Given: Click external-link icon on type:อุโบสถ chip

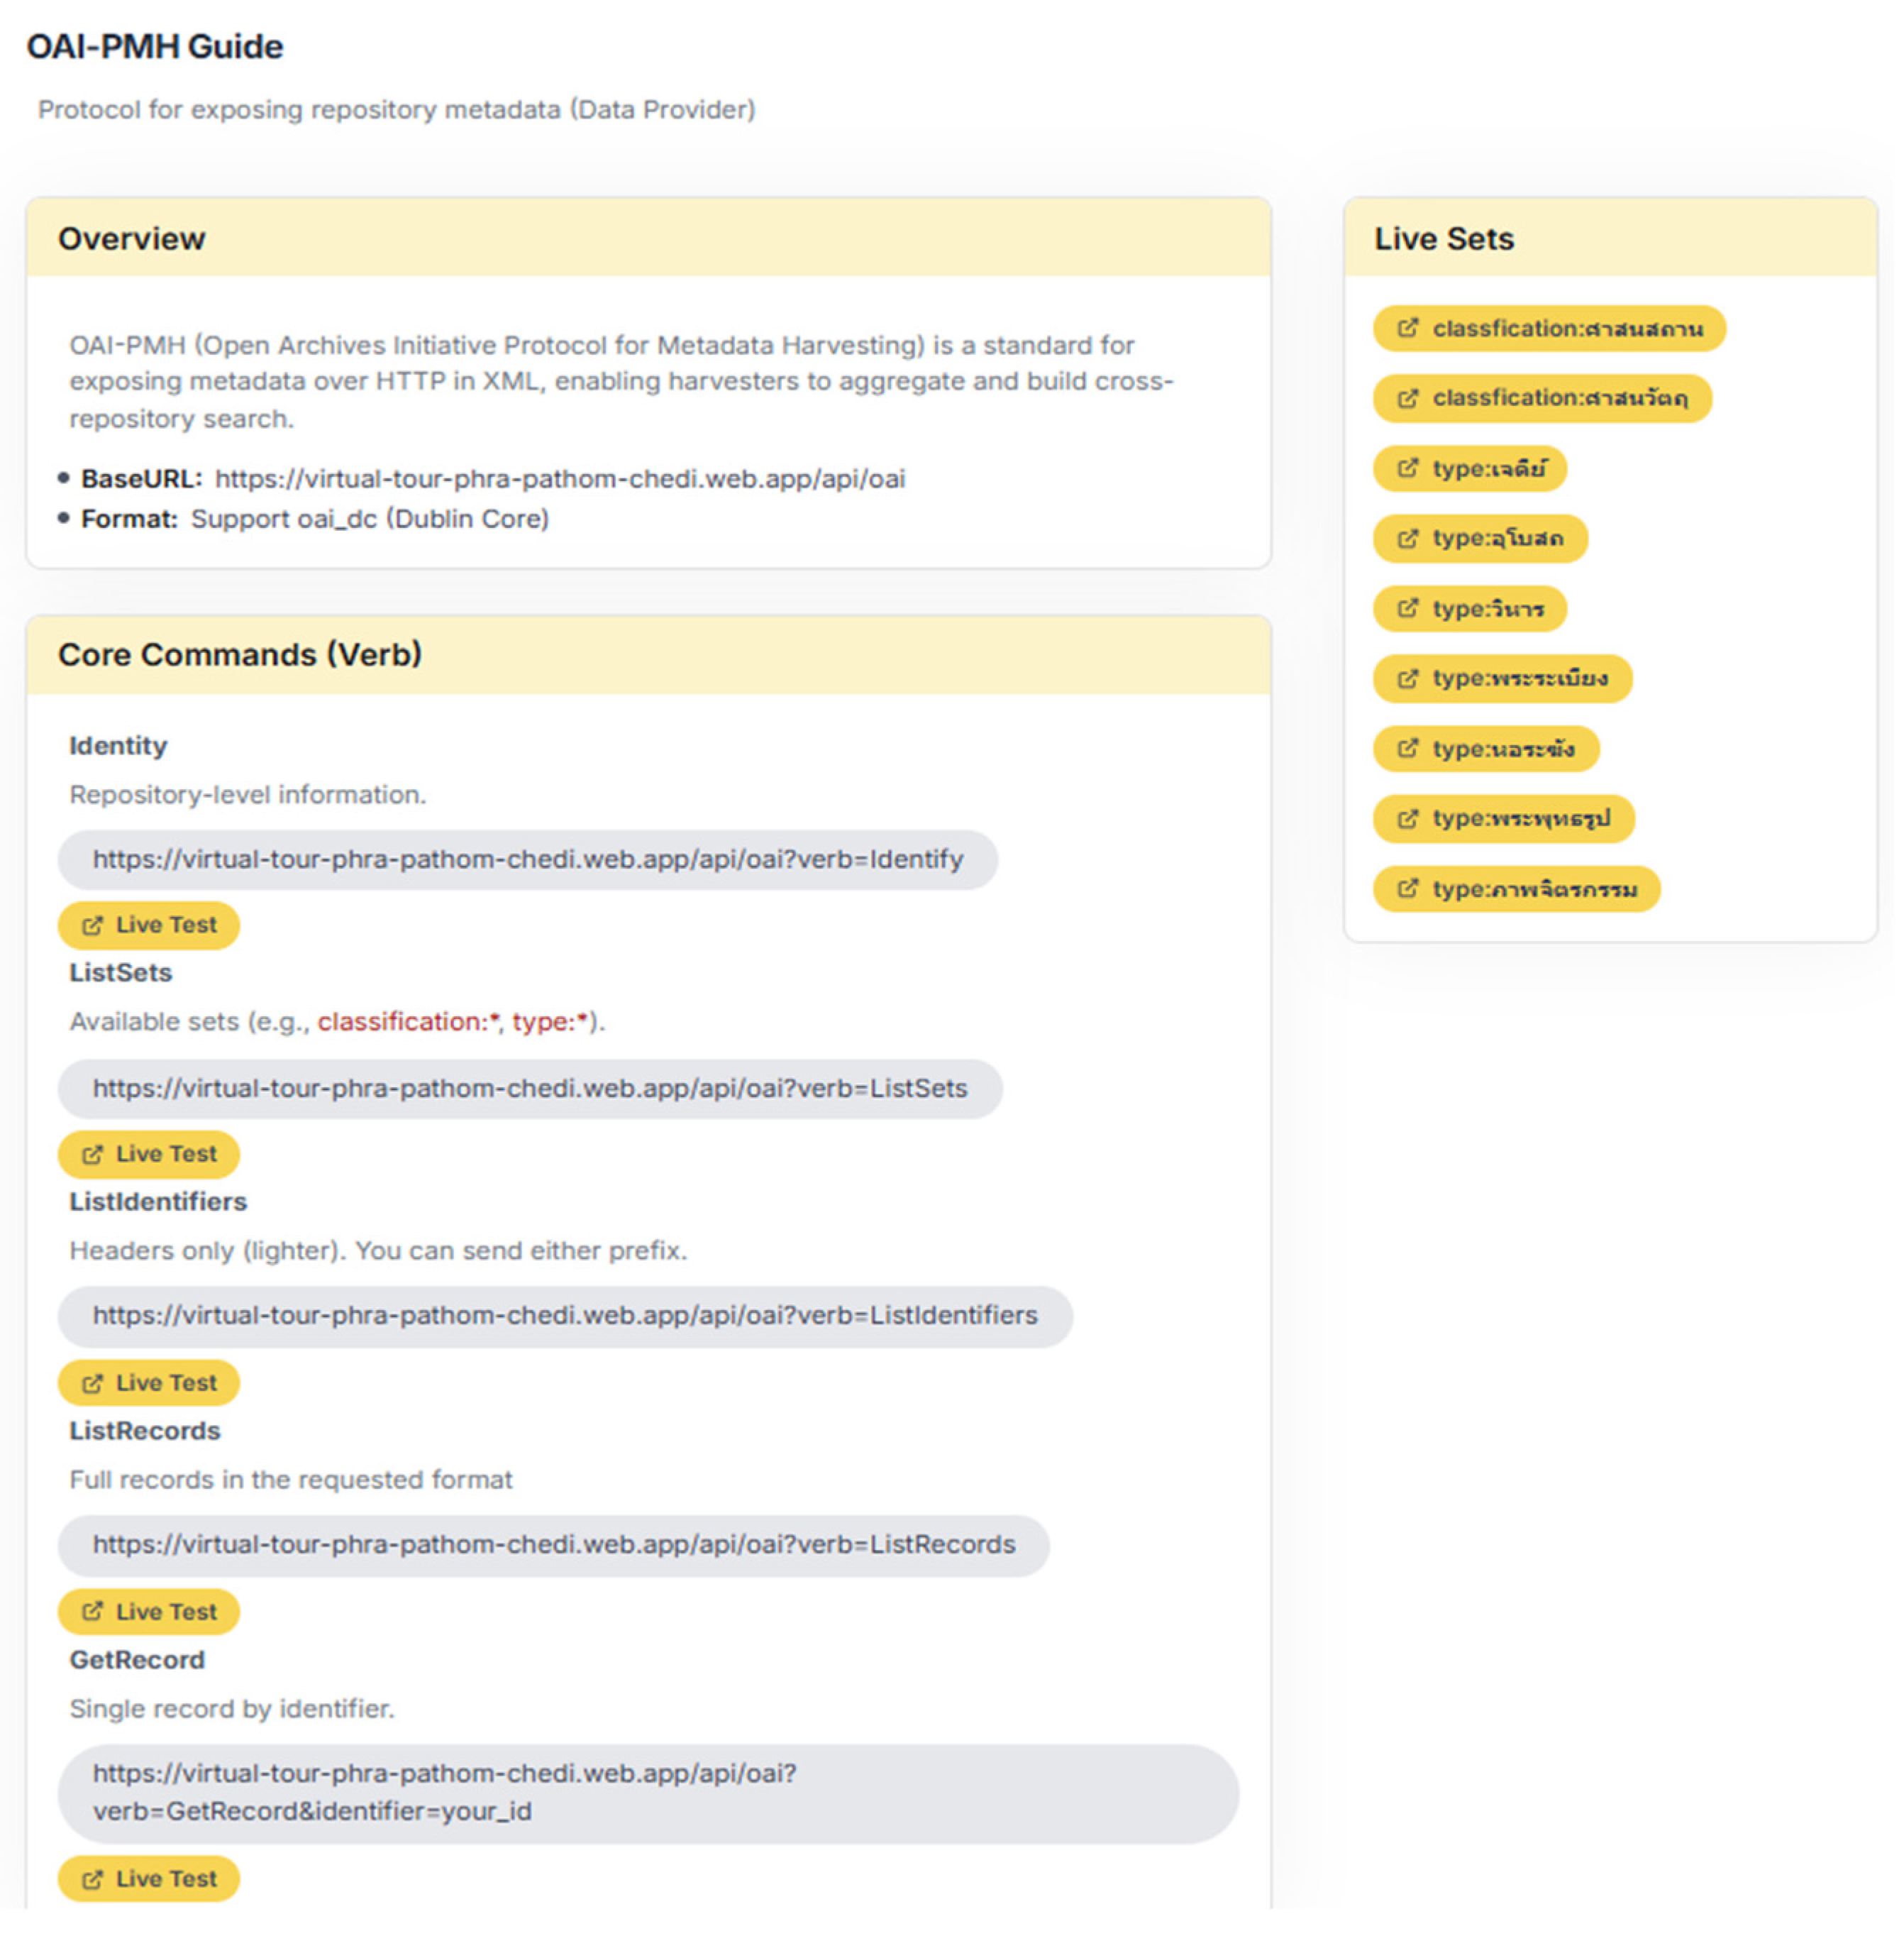Looking at the screenshot, I should (1407, 538).
